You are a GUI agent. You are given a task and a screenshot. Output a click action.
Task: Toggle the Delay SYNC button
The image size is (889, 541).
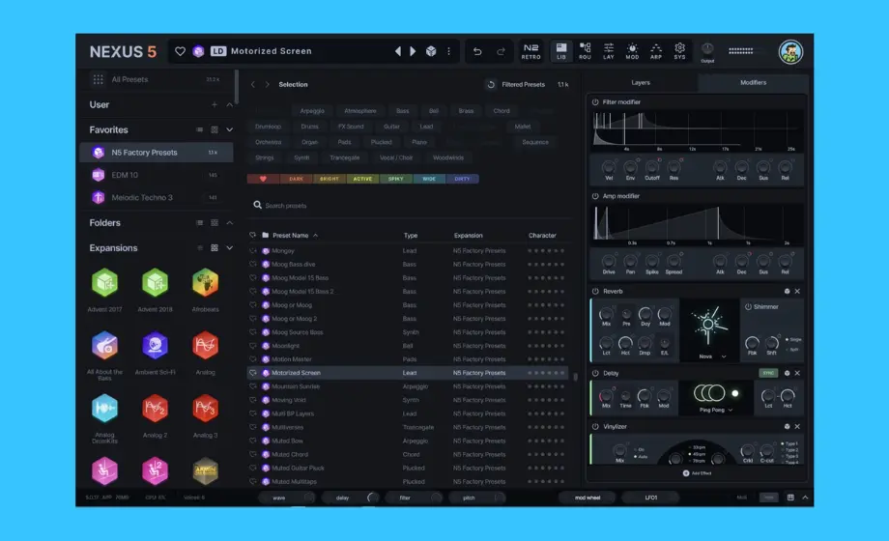(768, 373)
